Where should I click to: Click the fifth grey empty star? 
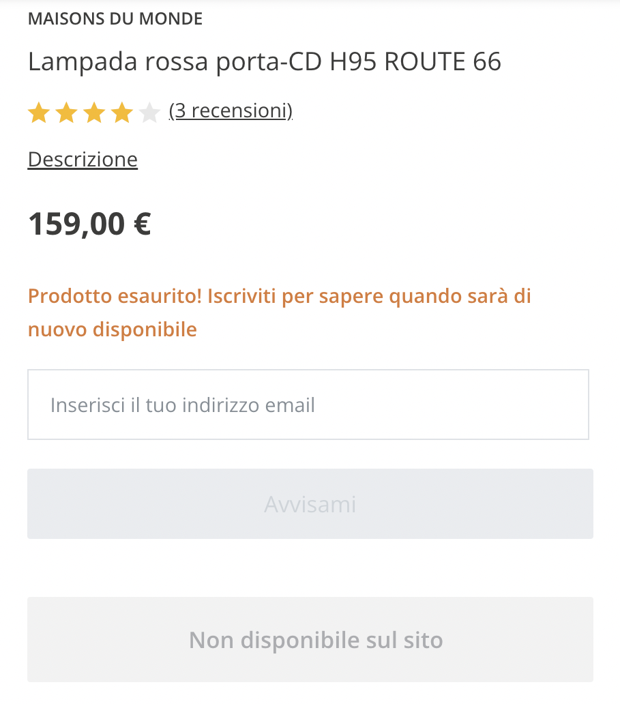click(x=149, y=113)
